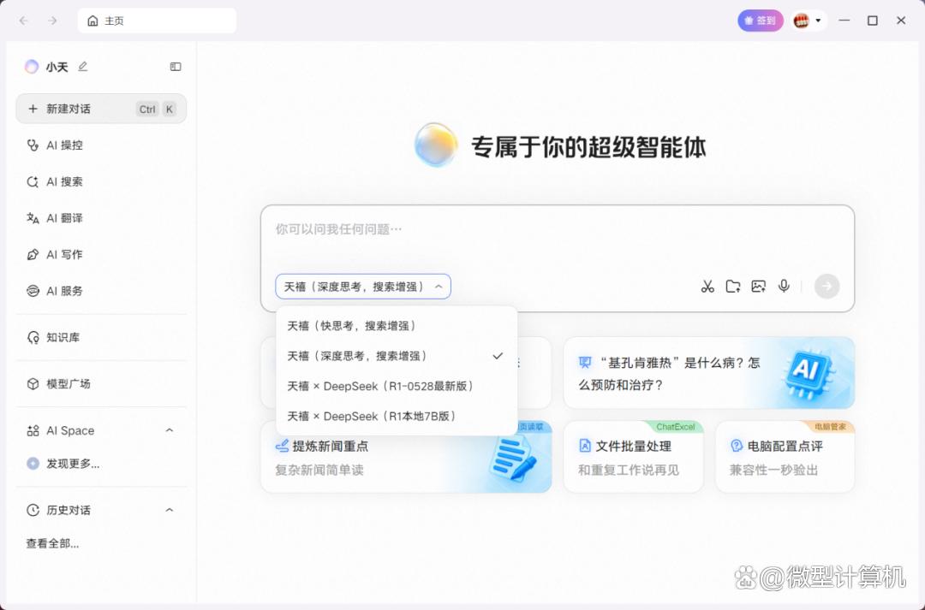Click the send arrow button
This screenshot has width=925, height=610.
[x=827, y=287]
